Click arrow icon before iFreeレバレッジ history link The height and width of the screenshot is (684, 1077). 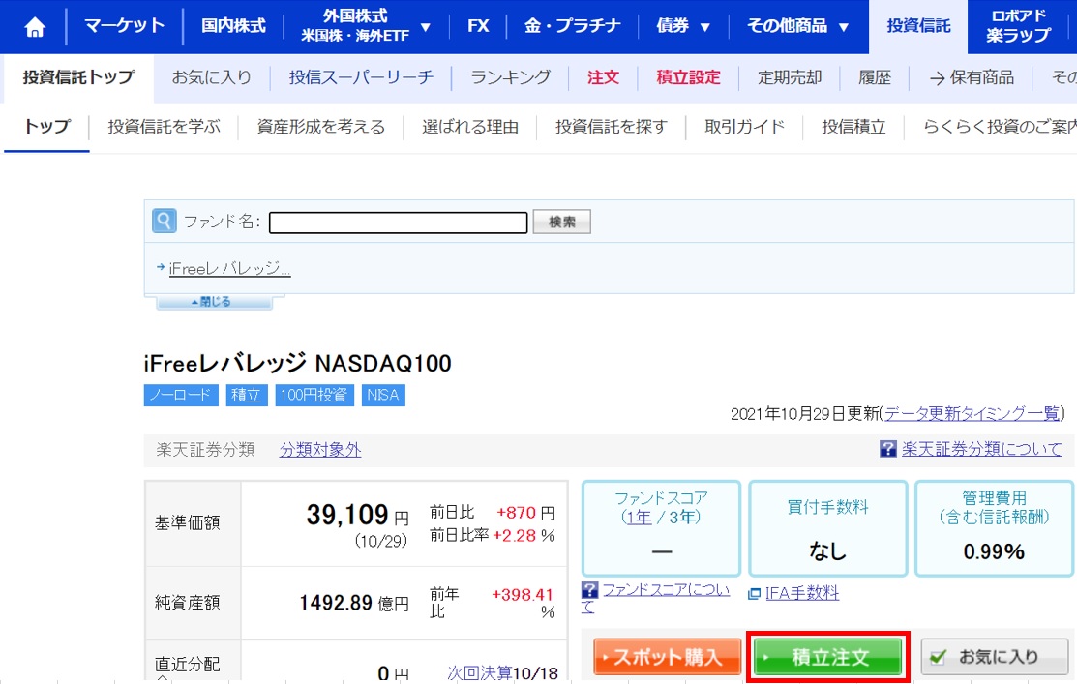pyautogui.click(x=161, y=267)
